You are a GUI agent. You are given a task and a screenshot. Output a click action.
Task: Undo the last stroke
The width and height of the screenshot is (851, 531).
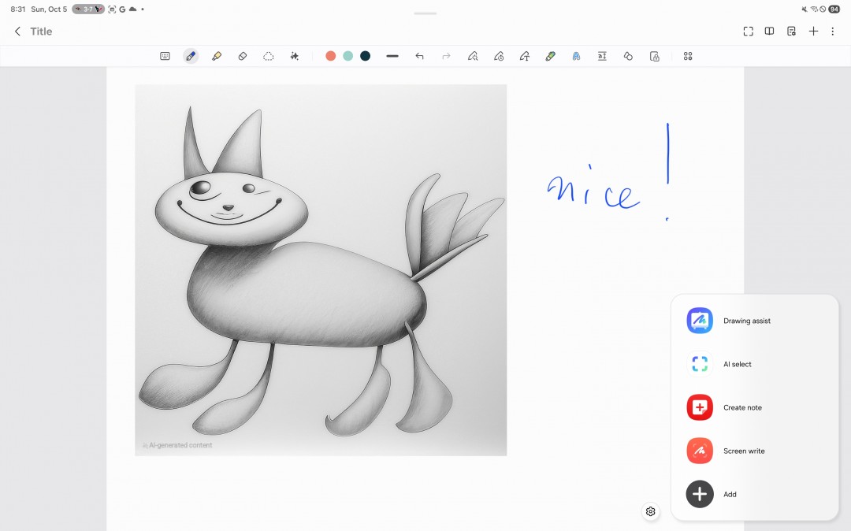(x=419, y=56)
